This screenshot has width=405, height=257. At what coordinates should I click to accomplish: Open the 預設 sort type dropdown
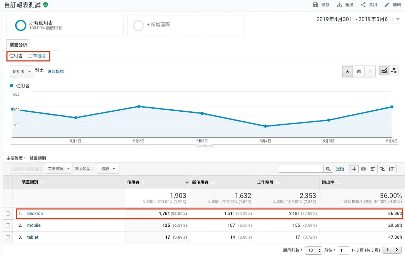click(108, 169)
